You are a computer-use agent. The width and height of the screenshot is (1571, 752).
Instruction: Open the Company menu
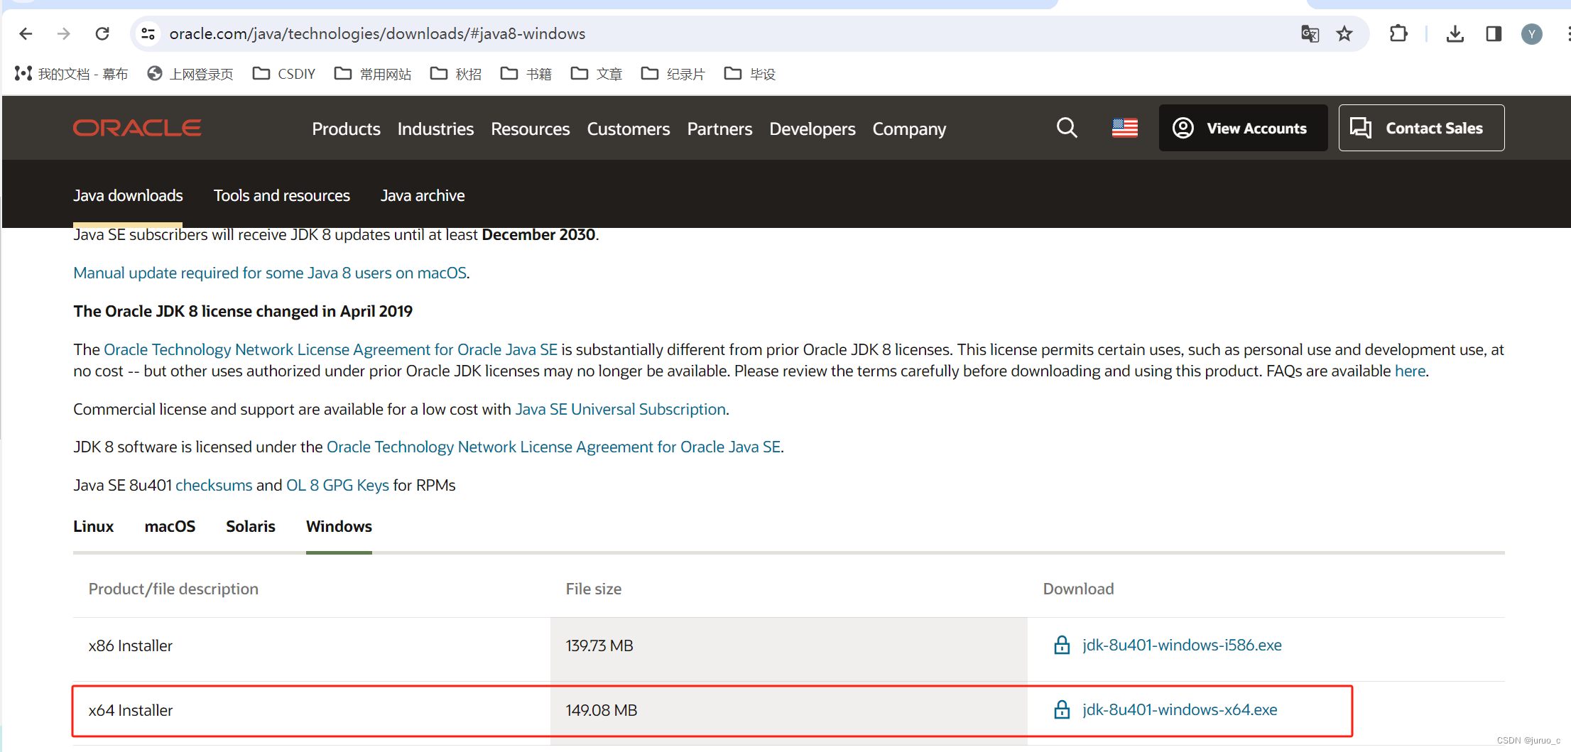pos(909,129)
